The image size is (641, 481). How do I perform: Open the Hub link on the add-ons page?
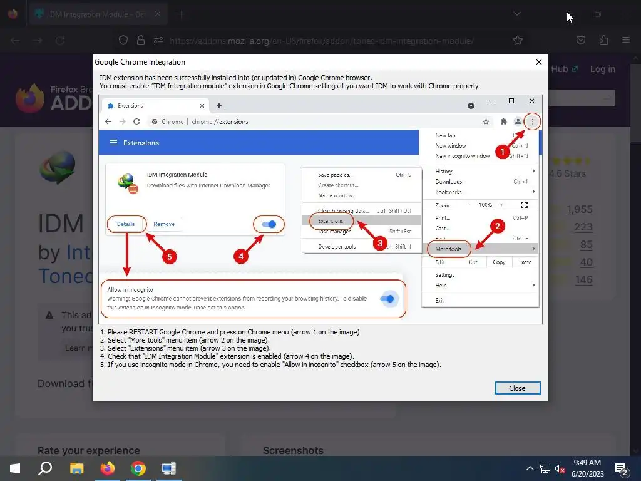[565, 69]
